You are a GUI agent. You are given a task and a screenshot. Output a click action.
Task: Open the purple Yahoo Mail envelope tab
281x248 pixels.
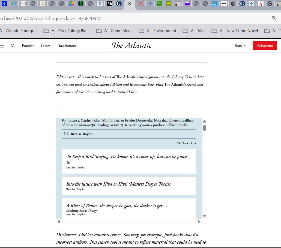pos(187,3)
